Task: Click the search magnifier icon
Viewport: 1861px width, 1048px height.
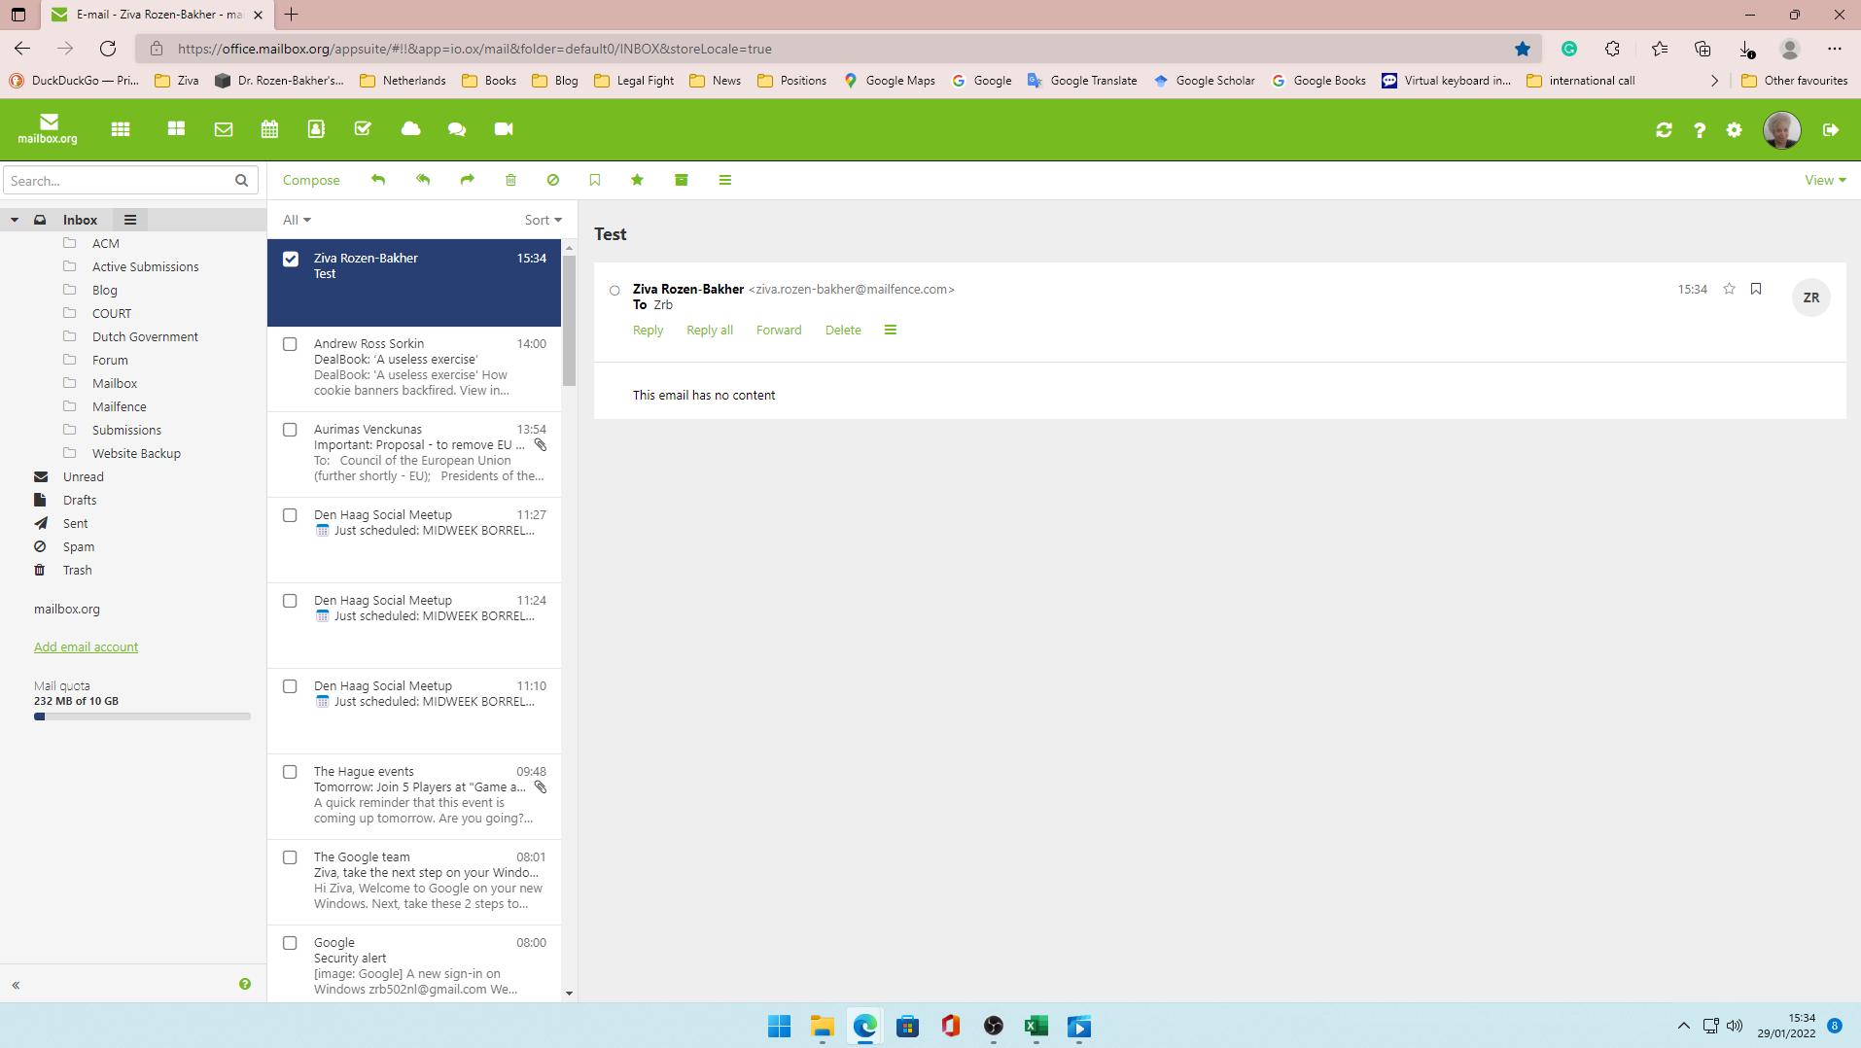Action: pyautogui.click(x=242, y=181)
